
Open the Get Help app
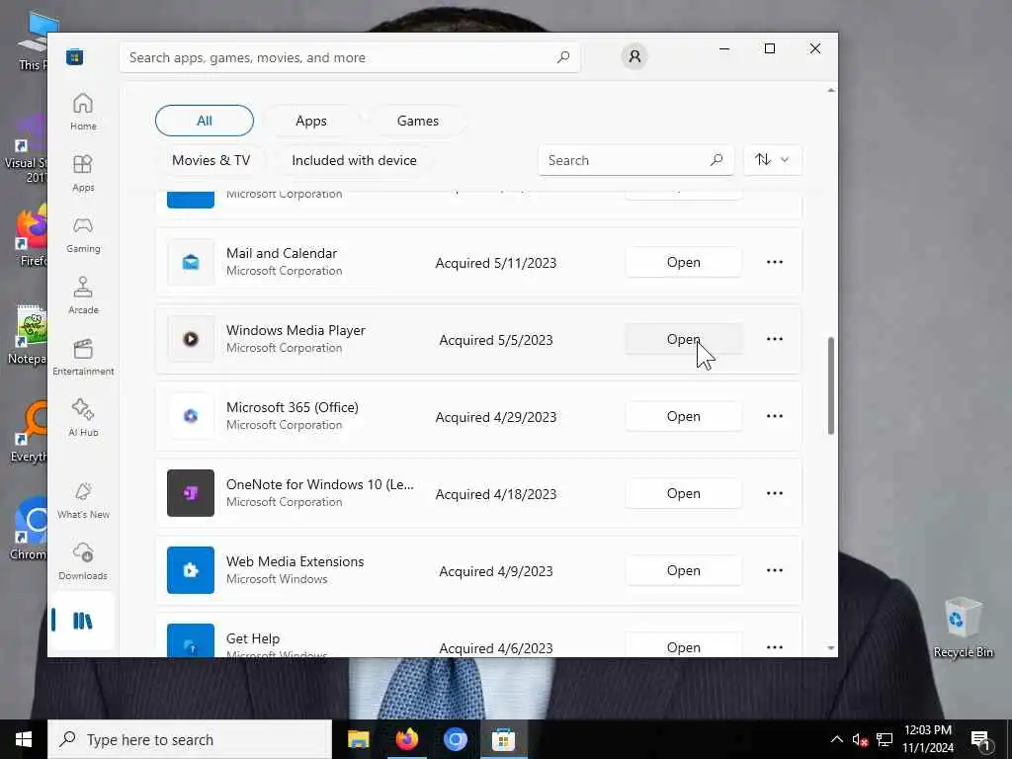[684, 645]
